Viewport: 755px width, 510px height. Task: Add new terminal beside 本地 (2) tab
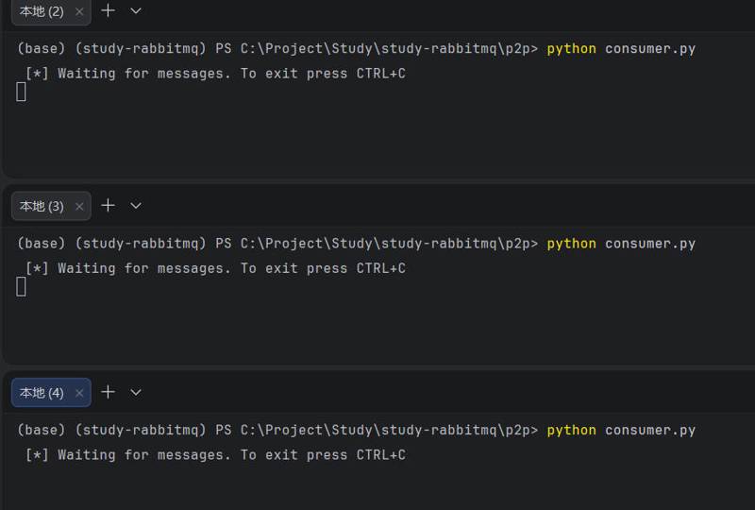coord(109,10)
